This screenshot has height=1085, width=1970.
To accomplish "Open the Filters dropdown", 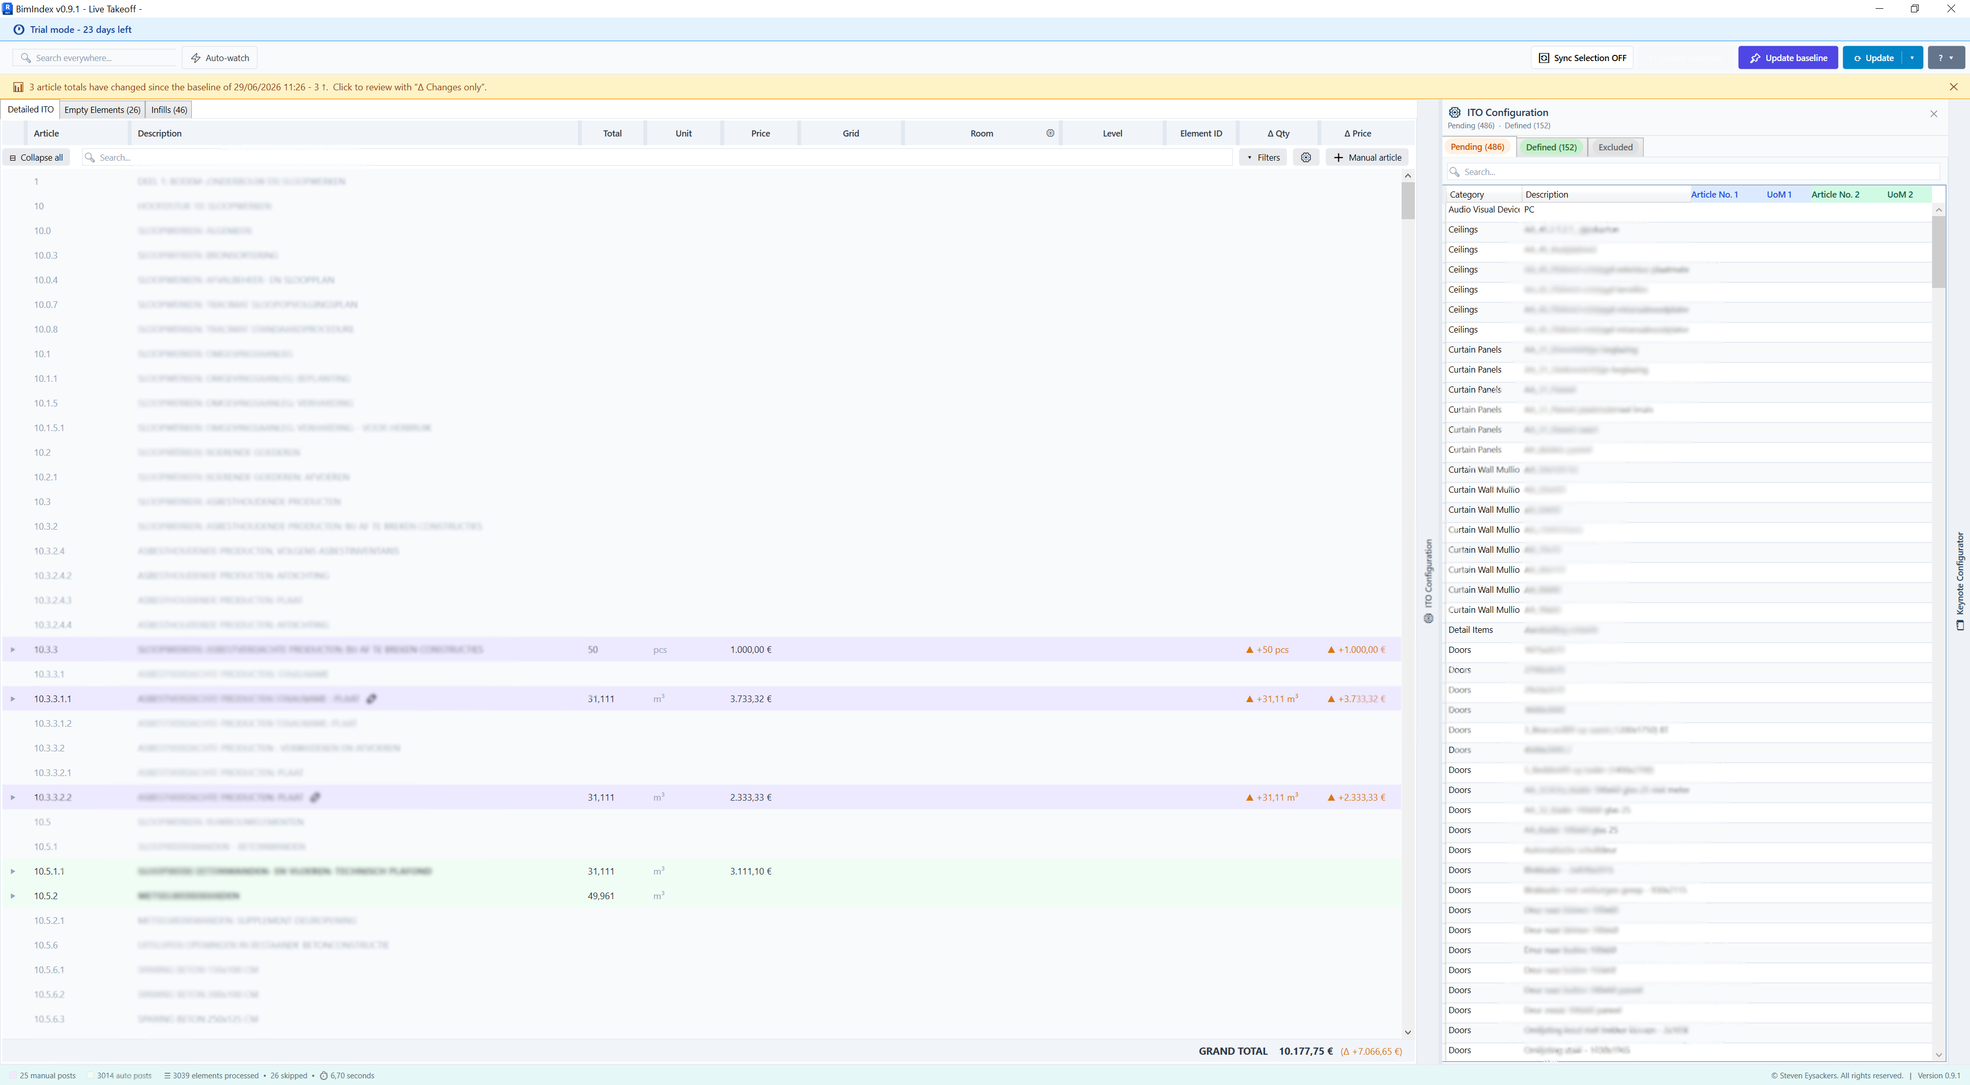I will click(x=1263, y=158).
